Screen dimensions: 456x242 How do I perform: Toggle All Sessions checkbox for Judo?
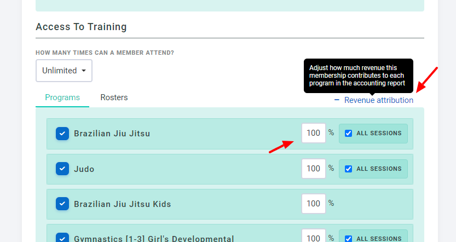click(348, 169)
